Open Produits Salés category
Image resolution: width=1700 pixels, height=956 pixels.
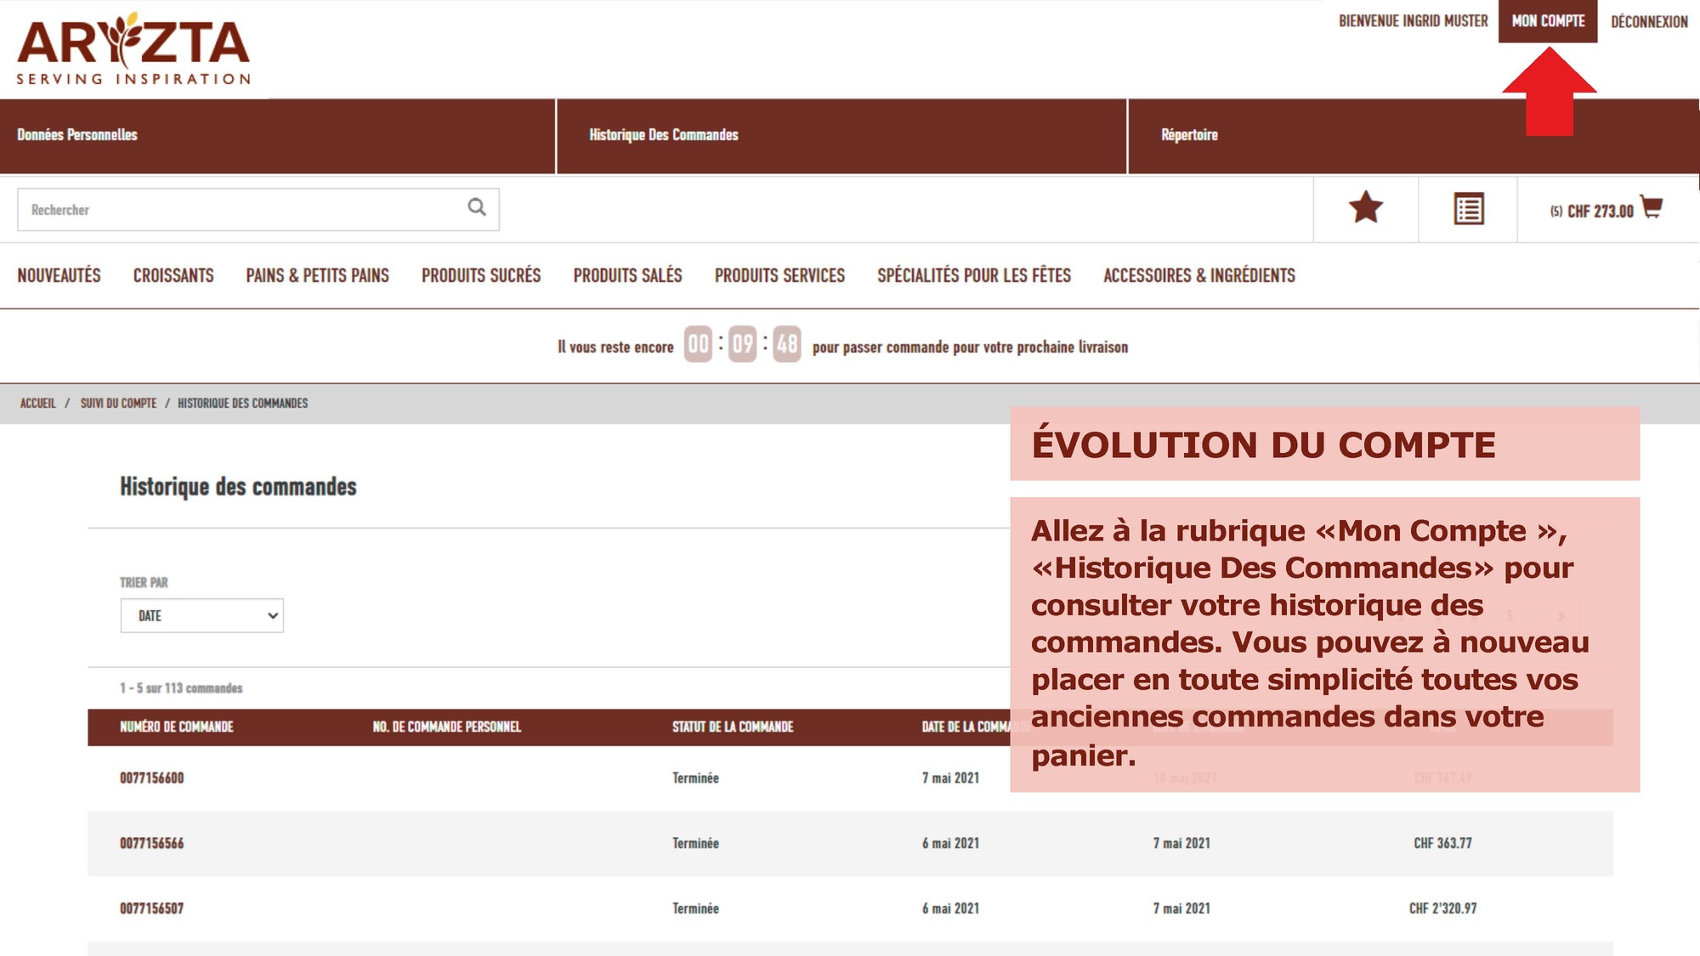point(627,275)
